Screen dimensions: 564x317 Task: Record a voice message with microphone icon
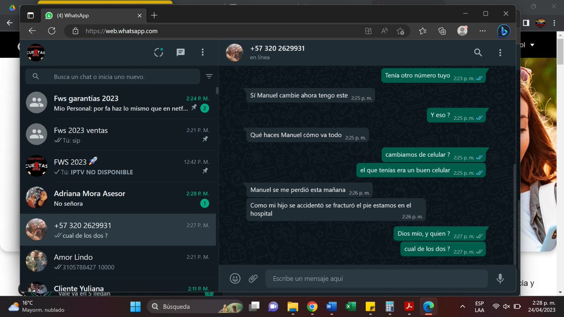click(x=500, y=278)
